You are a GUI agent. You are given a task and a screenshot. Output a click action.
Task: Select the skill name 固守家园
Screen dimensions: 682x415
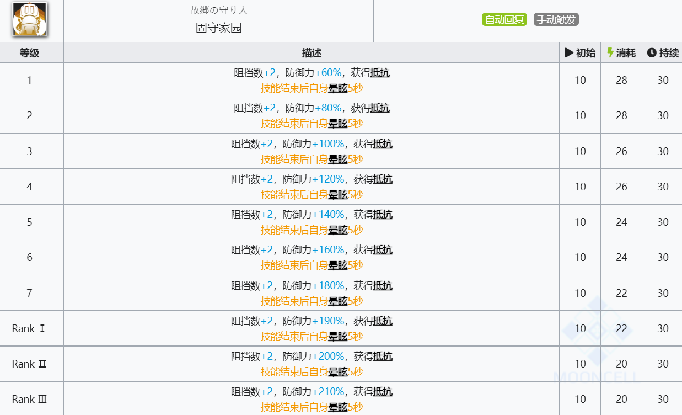(x=219, y=28)
